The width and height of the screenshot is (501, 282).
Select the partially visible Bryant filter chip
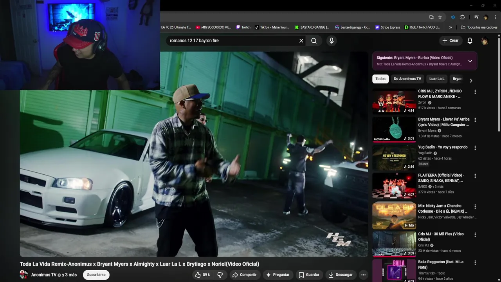click(x=457, y=79)
